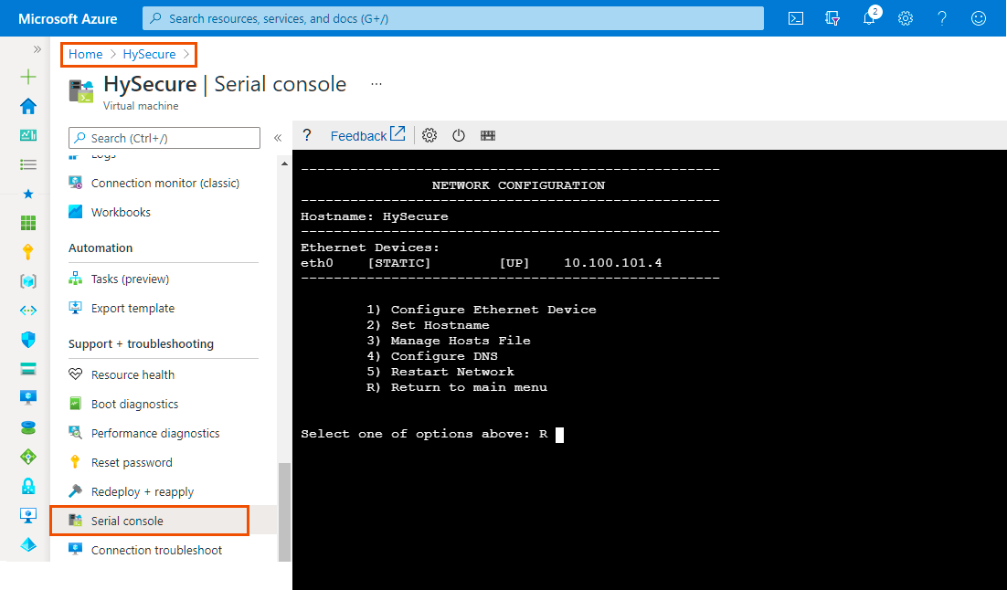Click the blue padlock icon in the sidebar

[28, 486]
